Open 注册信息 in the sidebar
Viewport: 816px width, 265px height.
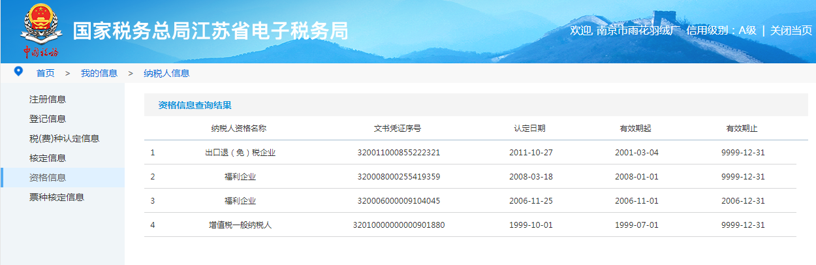pos(48,99)
